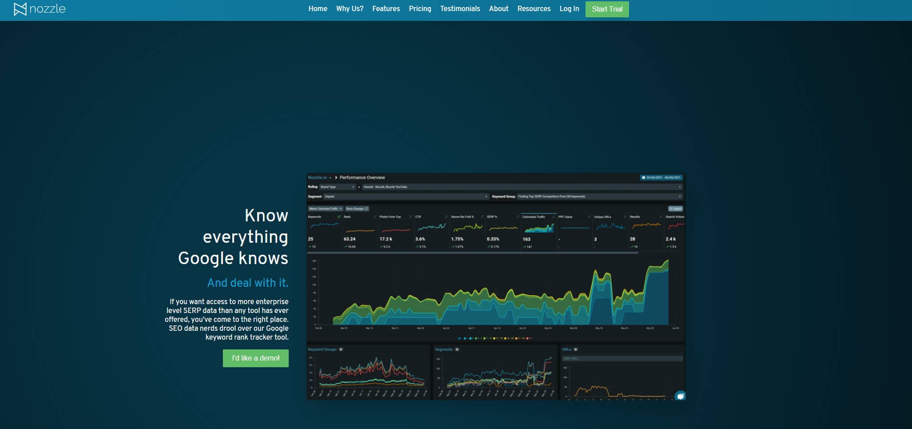Click the CTR value 3.6%

[x=420, y=239]
